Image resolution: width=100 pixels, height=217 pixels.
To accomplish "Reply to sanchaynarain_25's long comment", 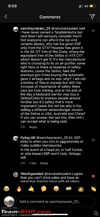I will [x=33, y=127].
